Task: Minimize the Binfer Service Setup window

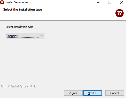Action: tap(98, 2)
